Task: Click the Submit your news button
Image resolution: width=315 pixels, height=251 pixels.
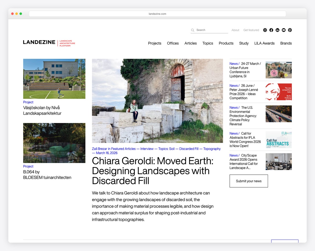Action: (248, 181)
